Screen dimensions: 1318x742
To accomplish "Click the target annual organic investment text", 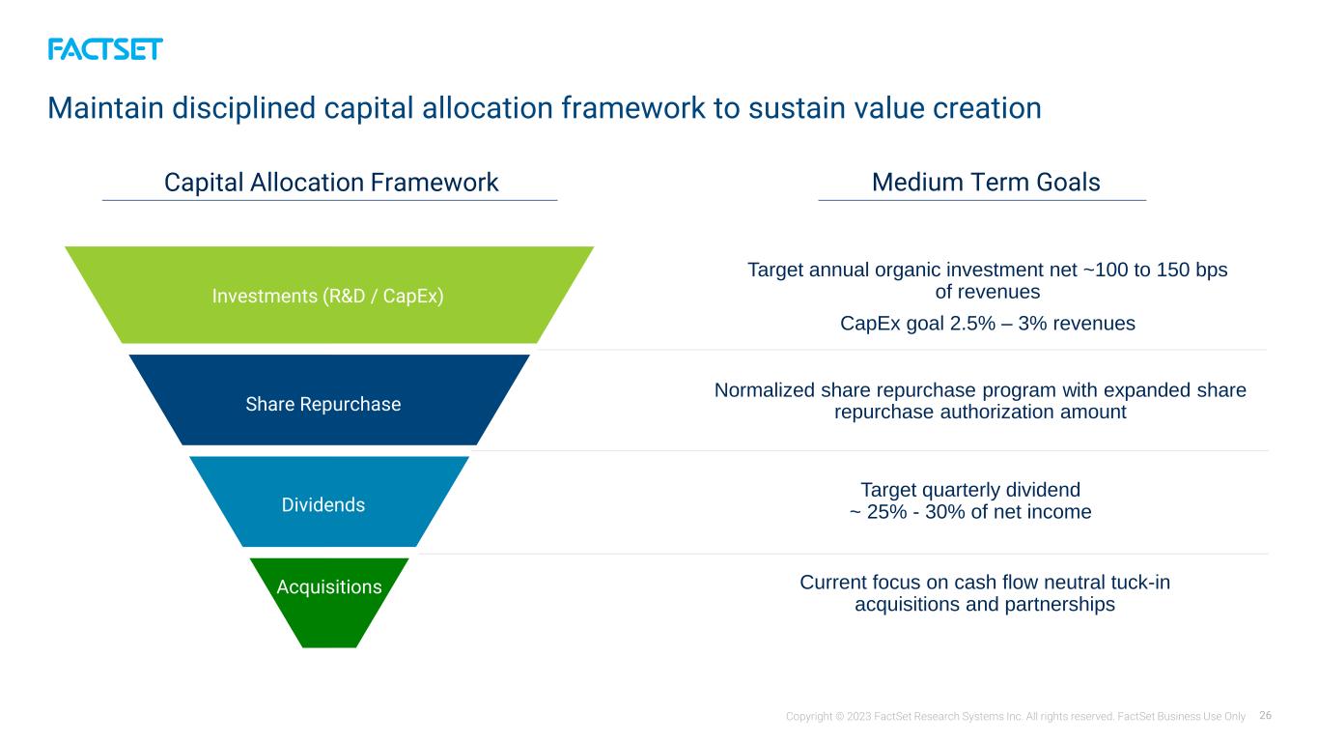I will pyautogui.click(x=988, y=280).
